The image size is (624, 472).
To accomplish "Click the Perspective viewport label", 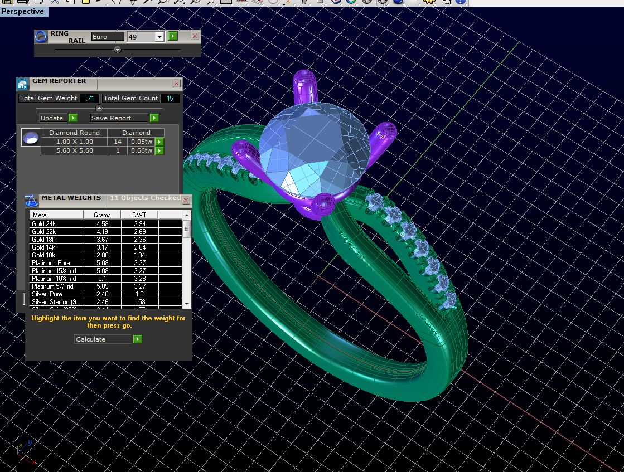I will click(x=23, y=11).
